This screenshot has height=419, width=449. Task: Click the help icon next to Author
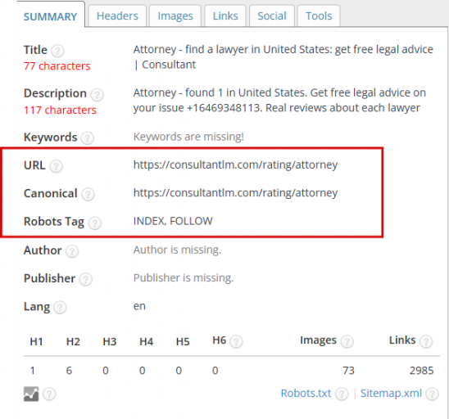(72, 251)
